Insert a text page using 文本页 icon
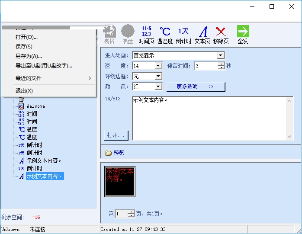The height and width of the screenshot is (234, 302). pos(202,35)
